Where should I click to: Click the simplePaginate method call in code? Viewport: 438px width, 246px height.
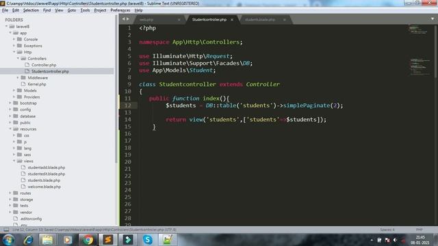307,105
